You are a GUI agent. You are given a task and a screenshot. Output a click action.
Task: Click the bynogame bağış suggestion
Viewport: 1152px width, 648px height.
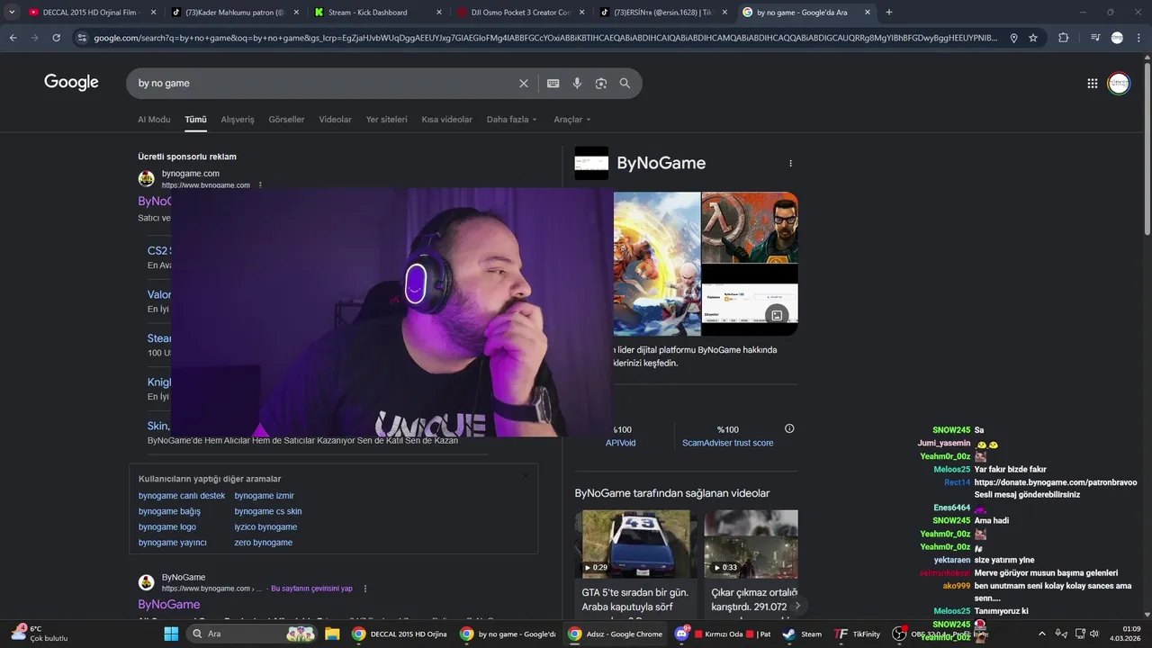(169, 511)
